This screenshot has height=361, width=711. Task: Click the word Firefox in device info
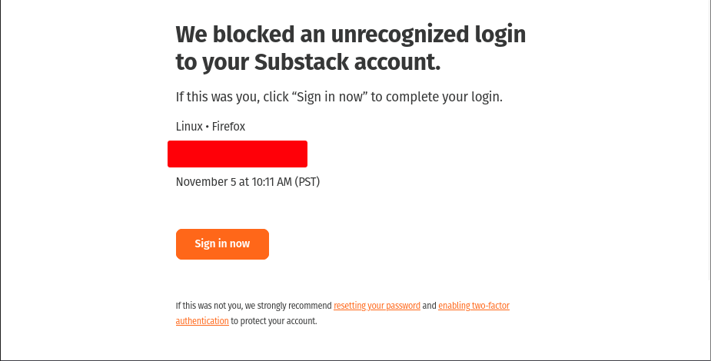tap(228, 127)
